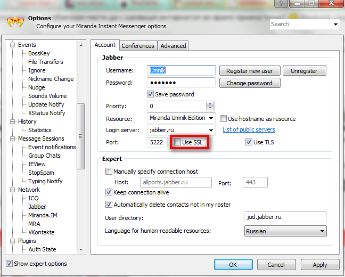Click the key icon in title bar

pos(281,3)
